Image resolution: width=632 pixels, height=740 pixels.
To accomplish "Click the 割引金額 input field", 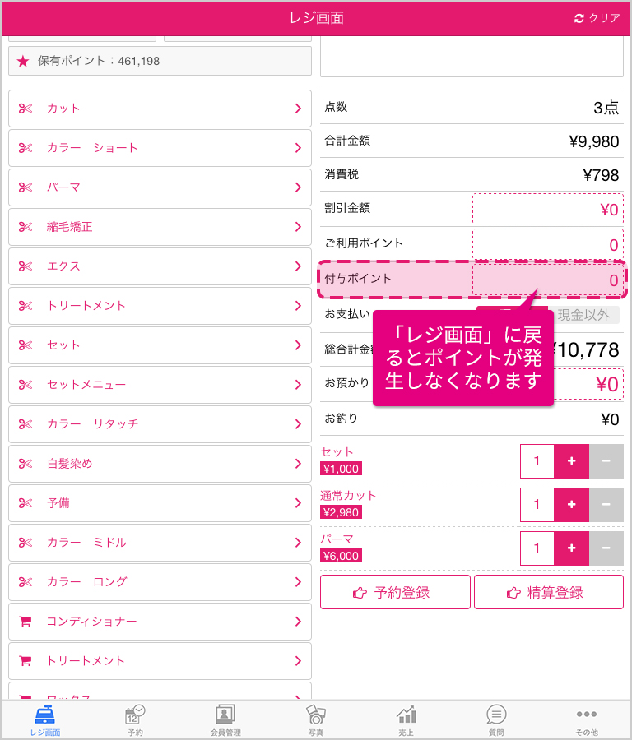I will tap(548, 209).
